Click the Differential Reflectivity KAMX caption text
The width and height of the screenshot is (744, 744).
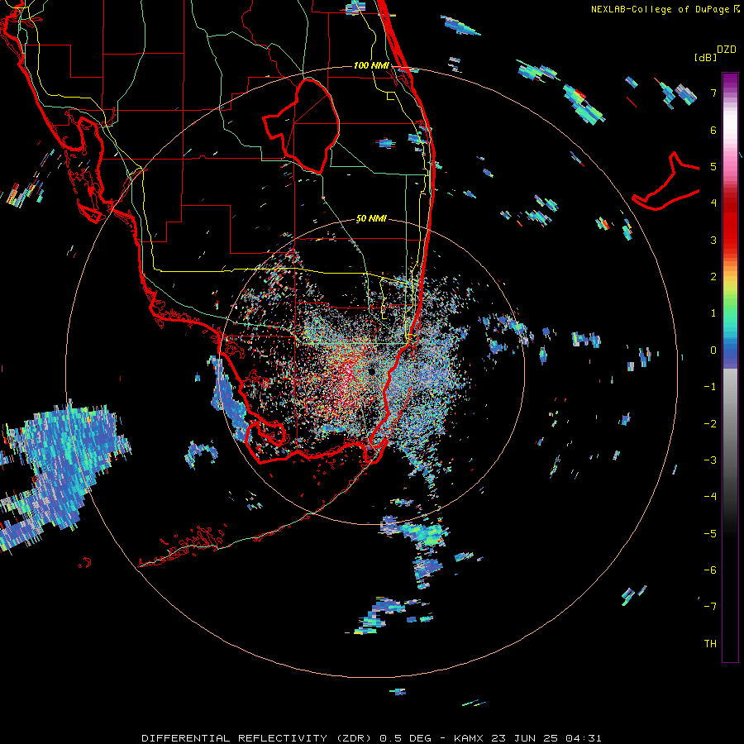tap(371, 738)
